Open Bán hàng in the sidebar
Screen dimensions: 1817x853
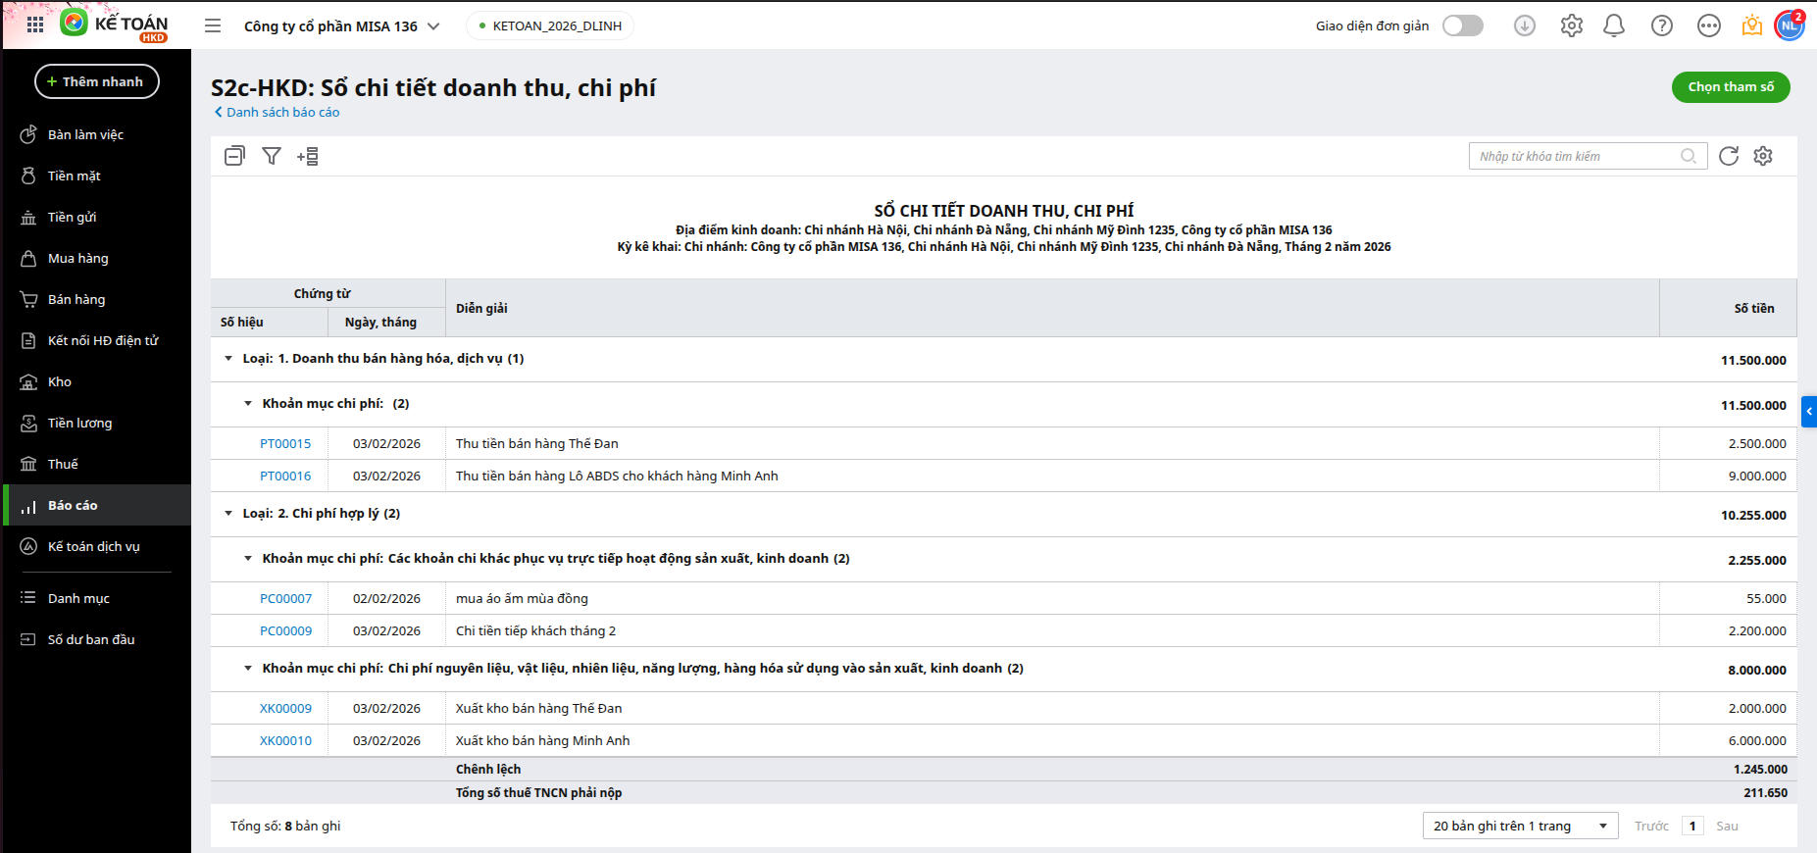(x=76, y=300)
